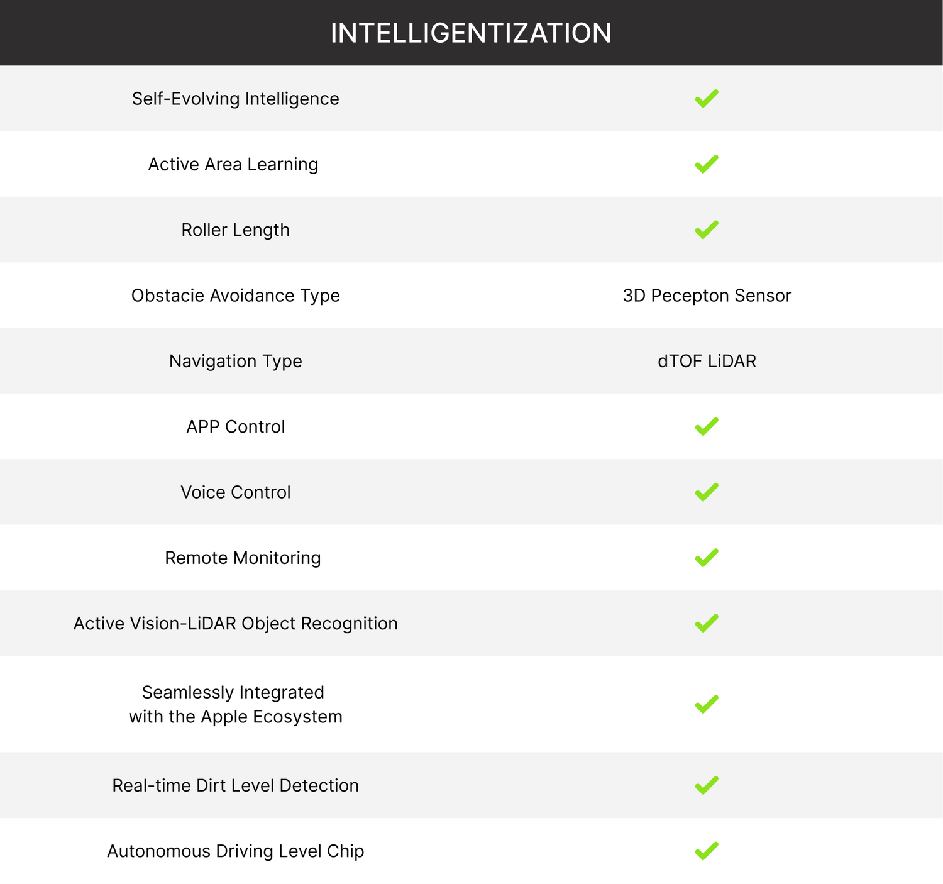This screenshot has height=884, width=943.
Task: Click the Remote Monitoring green checkmark
Action: [707, 558]
